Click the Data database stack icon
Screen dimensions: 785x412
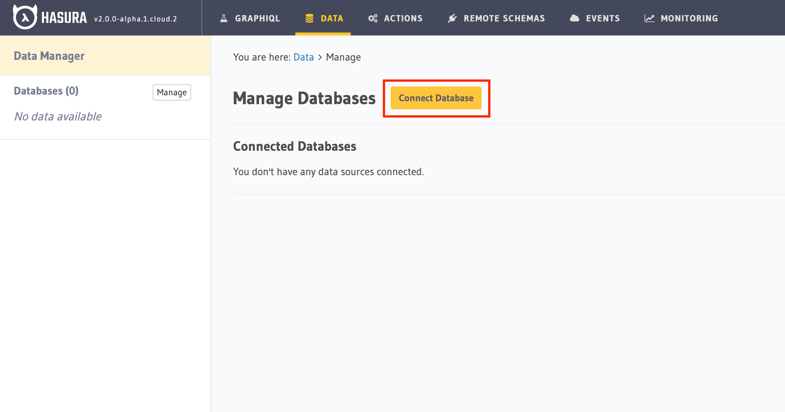coord(309,18)
